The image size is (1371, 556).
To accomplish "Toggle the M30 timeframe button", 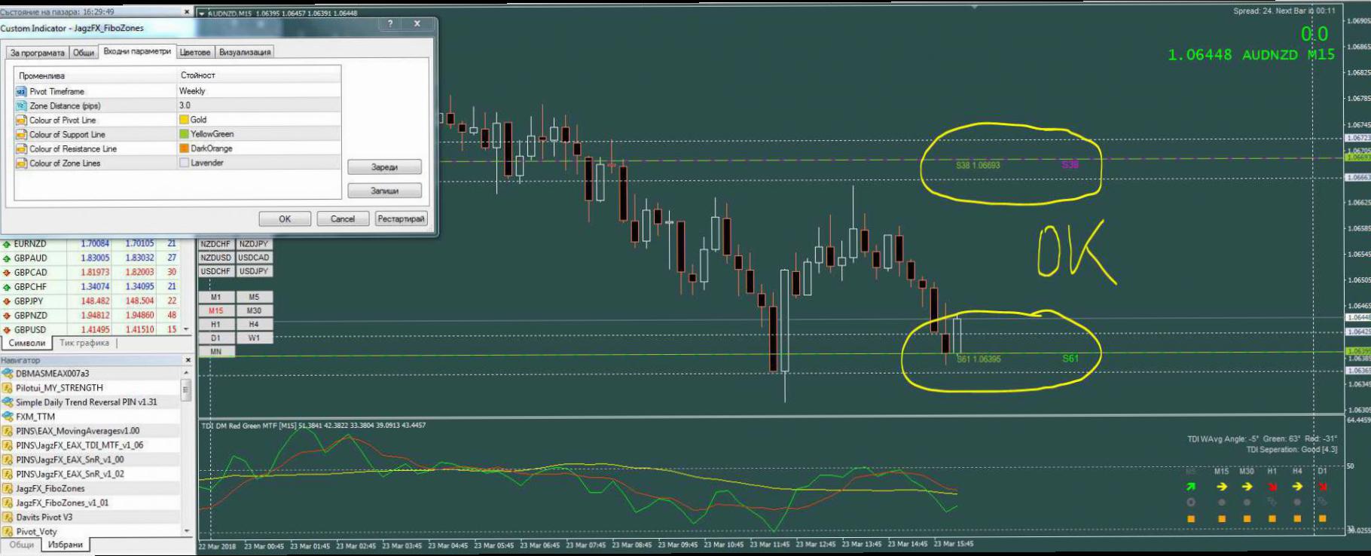I will click(x=254, y=310).
